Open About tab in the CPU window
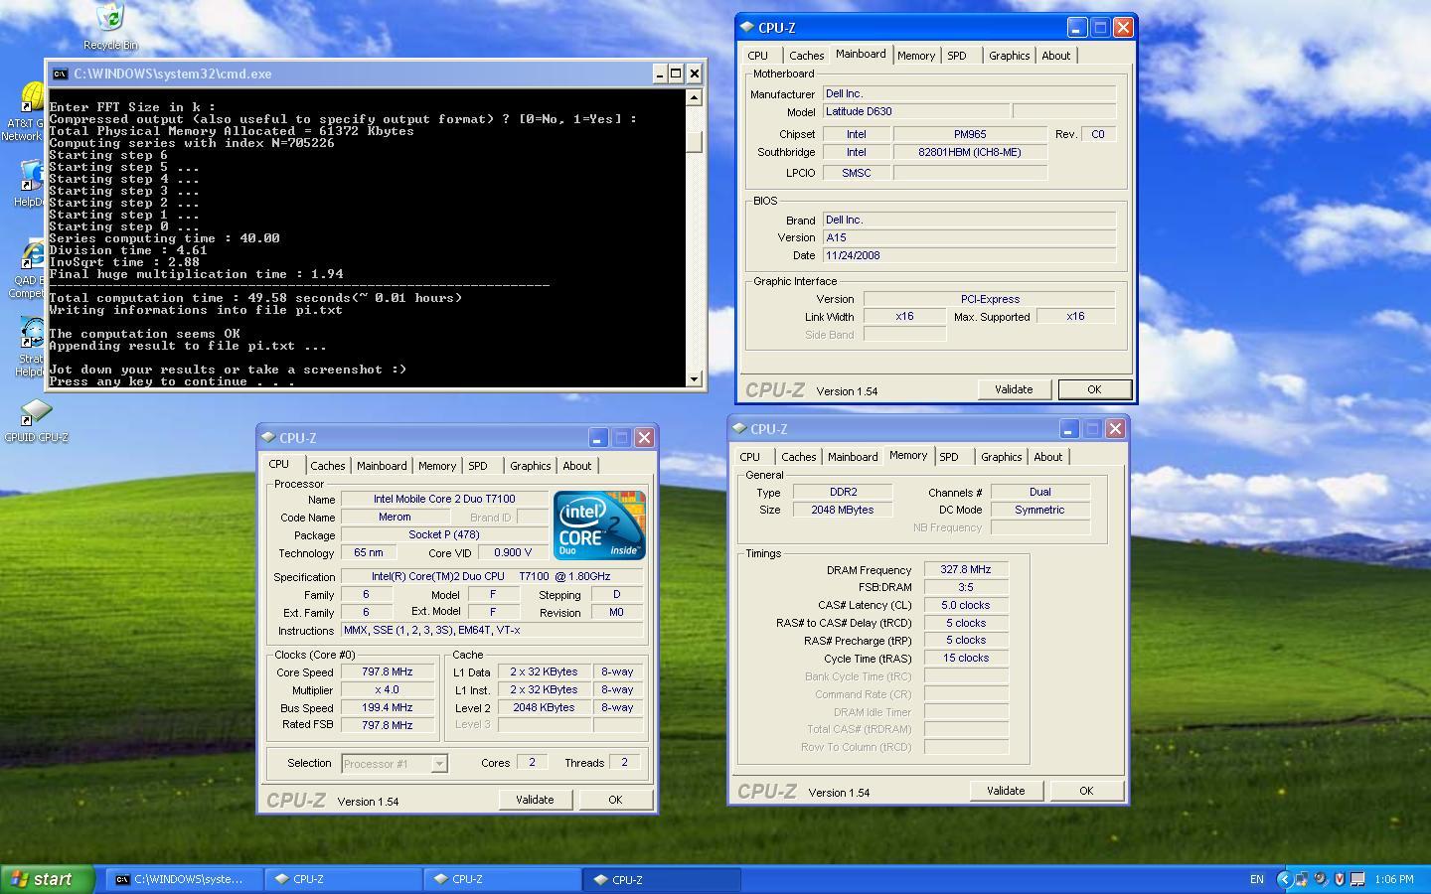Image resolution: width=1431 pixels, height=894 pixels. 576,466
